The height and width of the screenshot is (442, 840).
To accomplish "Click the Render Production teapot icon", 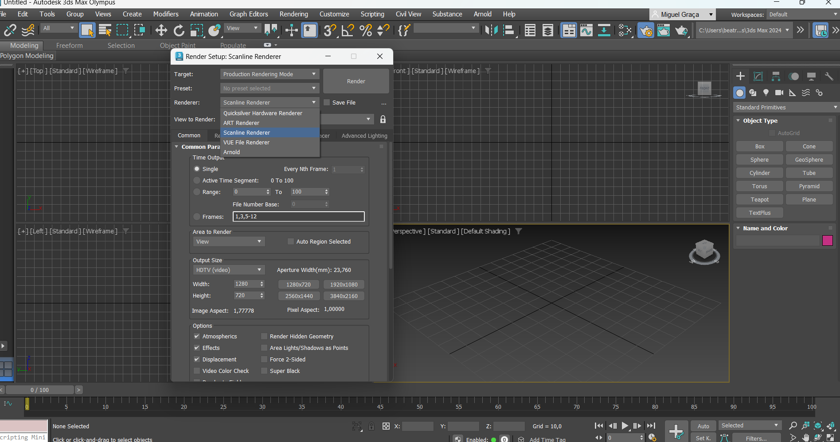I will coord(681,30).
